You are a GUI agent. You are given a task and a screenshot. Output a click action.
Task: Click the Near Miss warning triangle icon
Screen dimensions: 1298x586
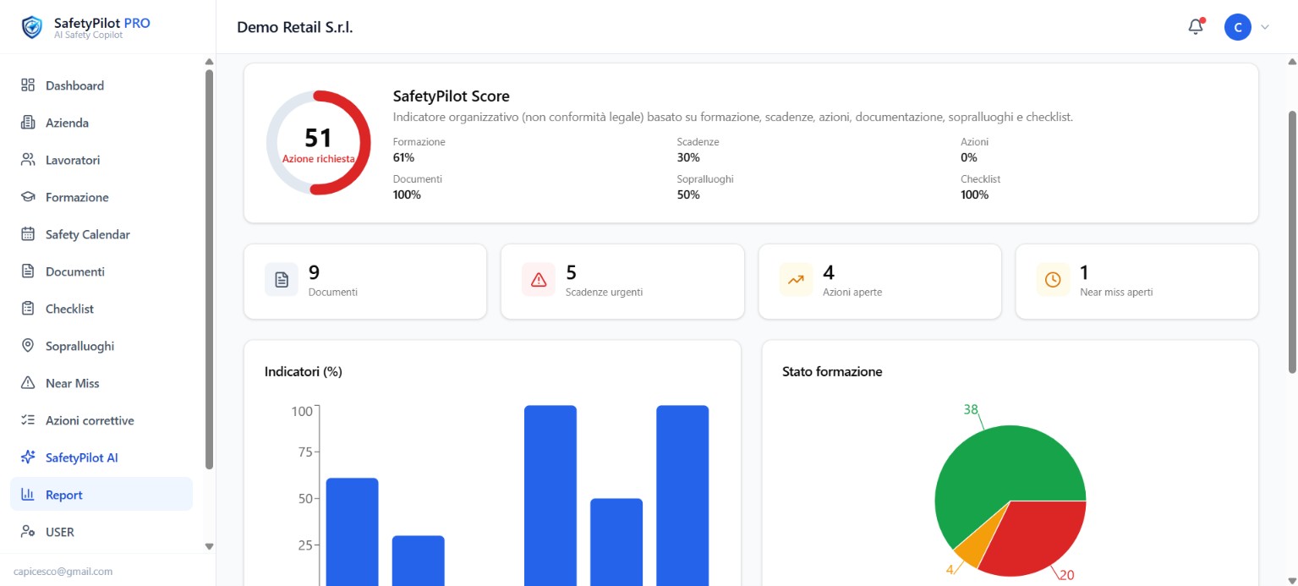tap(28, 383)
